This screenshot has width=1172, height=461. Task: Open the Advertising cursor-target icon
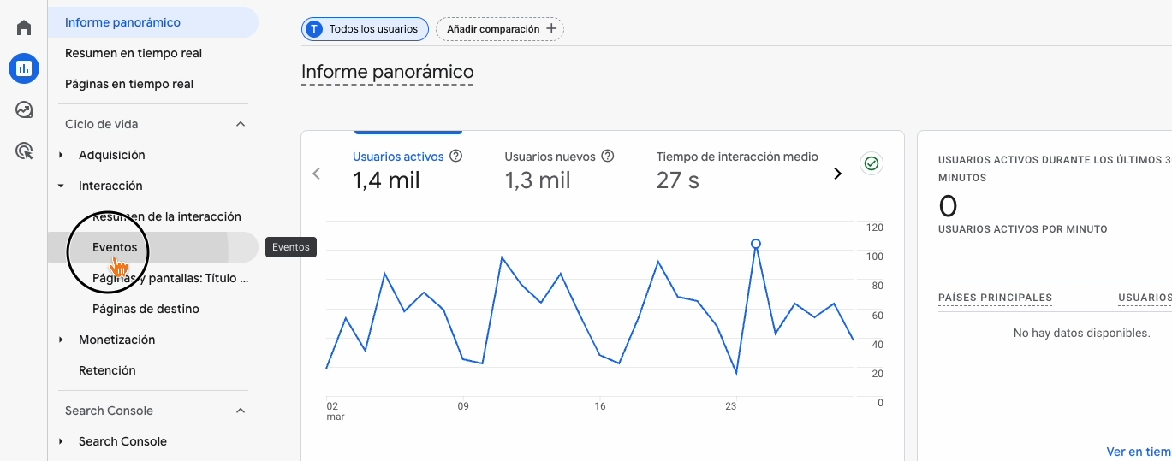click(x=24, y=151)
